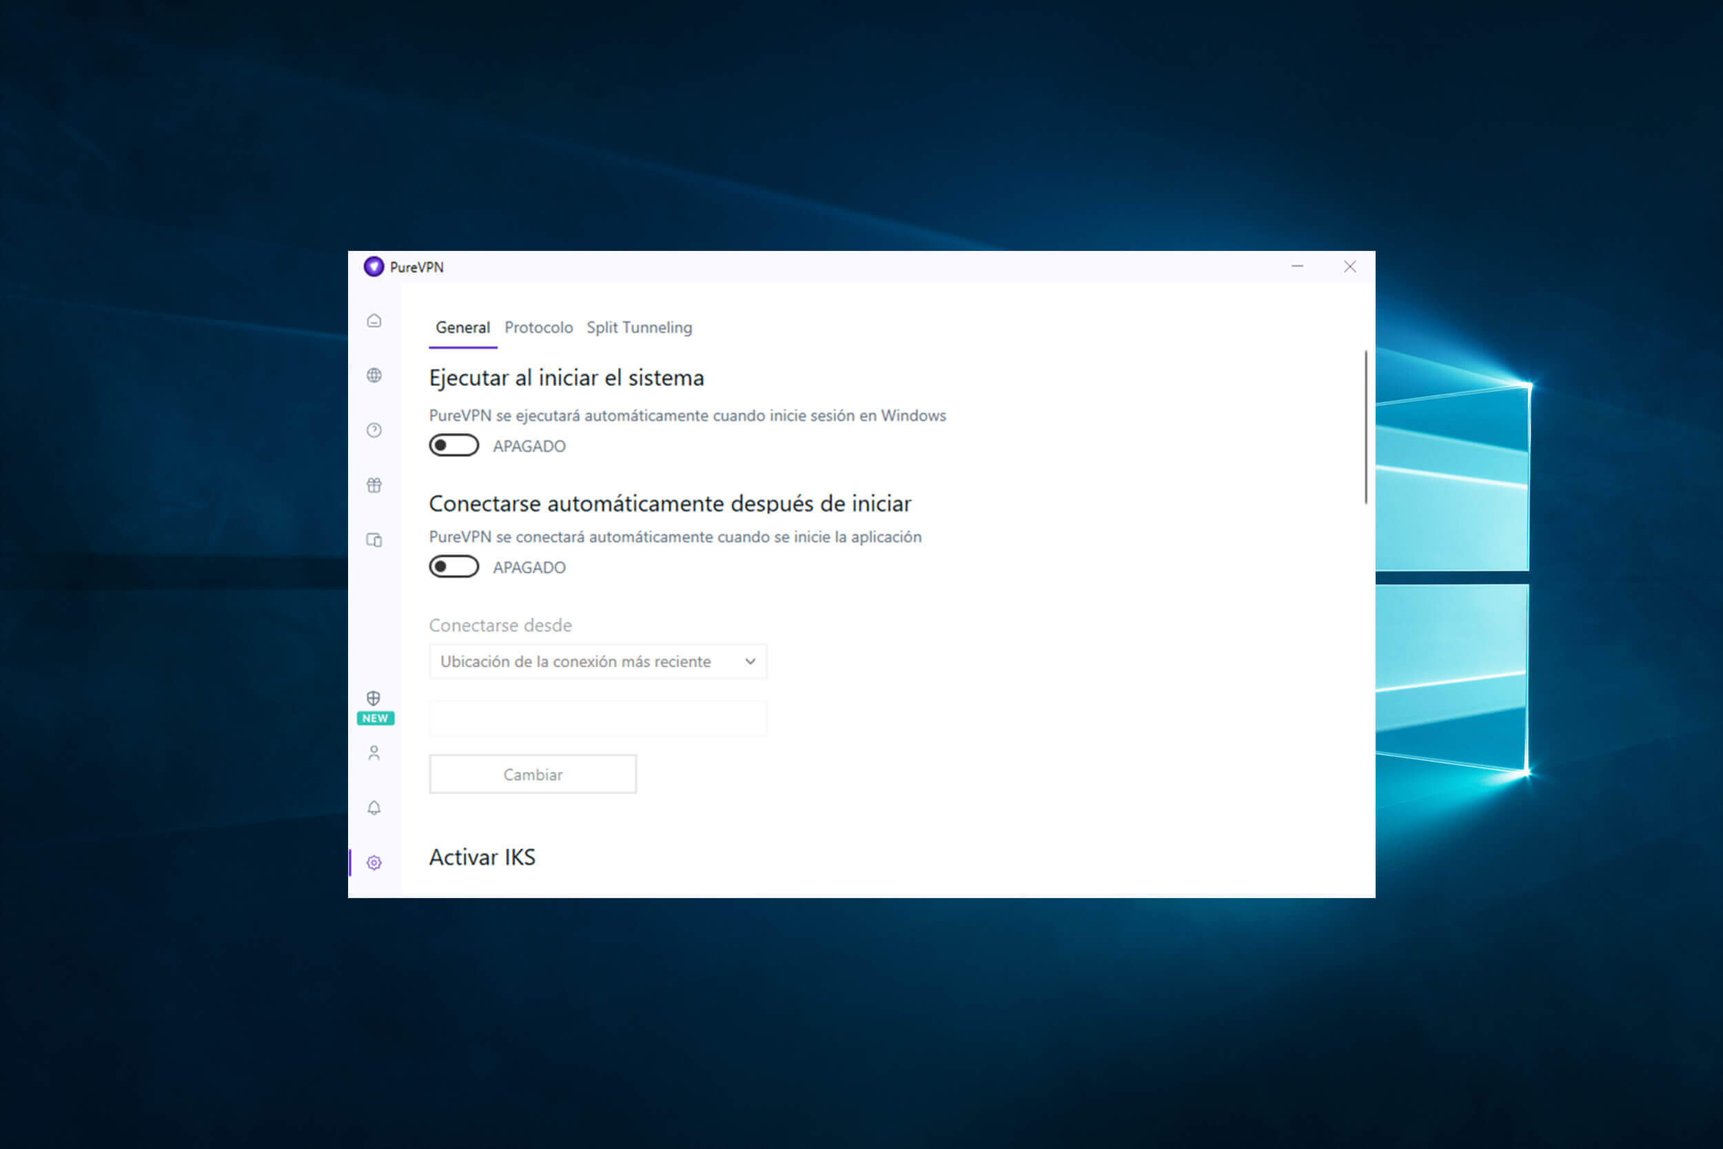Switch to the Protocolo tab
Screen dimensions: 1723x1149
click(538, 327)
